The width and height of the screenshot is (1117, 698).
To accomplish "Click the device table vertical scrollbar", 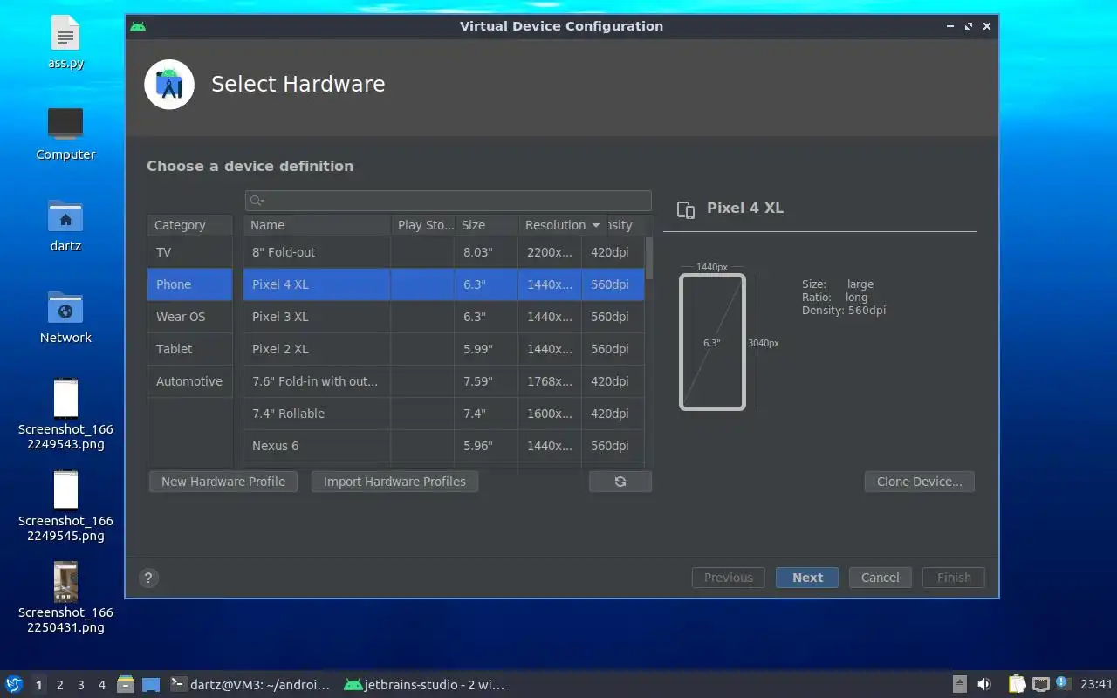I will pyautogui.click(x=649, y=257).
